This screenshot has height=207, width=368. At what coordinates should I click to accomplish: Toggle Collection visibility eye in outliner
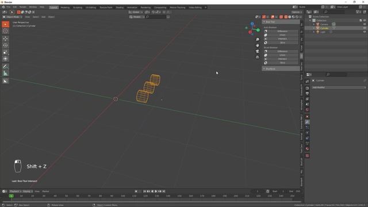tap(365, 21)
